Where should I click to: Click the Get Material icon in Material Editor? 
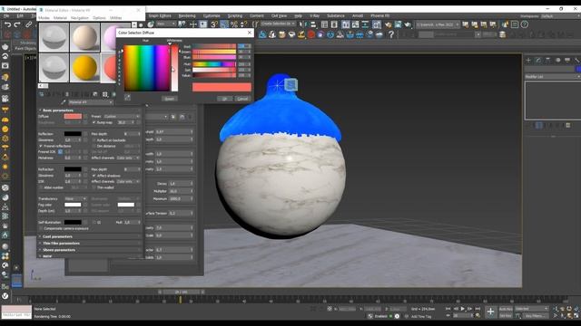42,94
